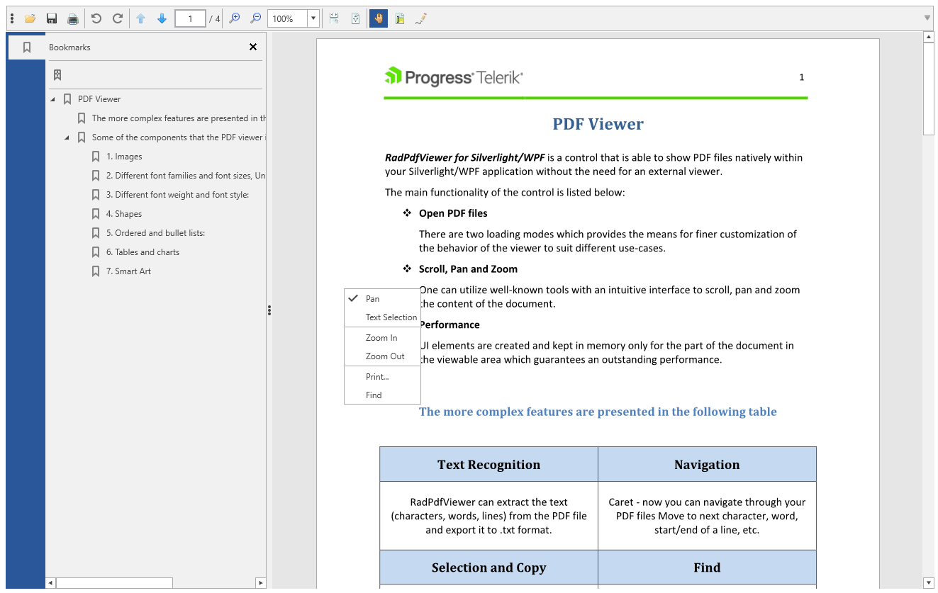
Task: Click the page number input field
Action: click(x=190, y=18)
